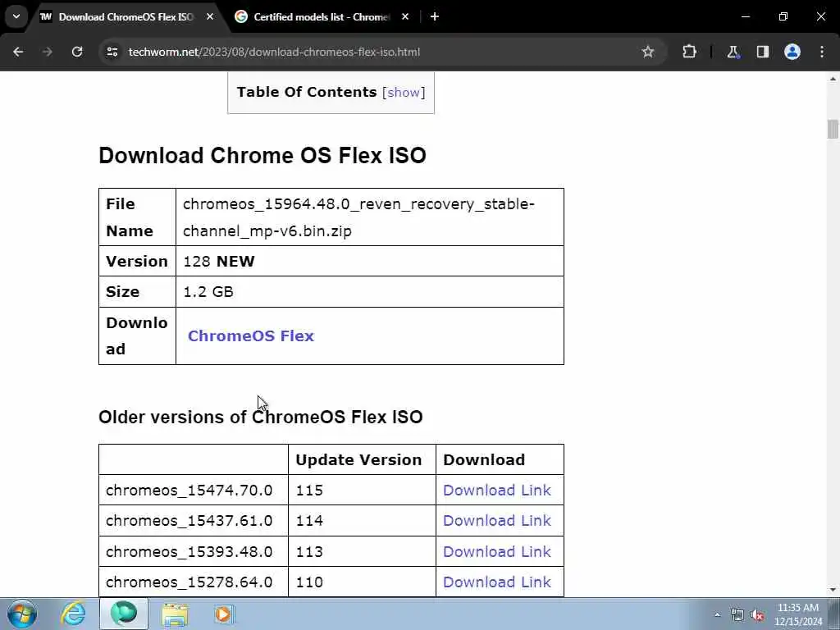This screenshot has width=840, height=630.
Task: Show the Table Of Contents
Action: pyautogui.click(x=404, y=92)
